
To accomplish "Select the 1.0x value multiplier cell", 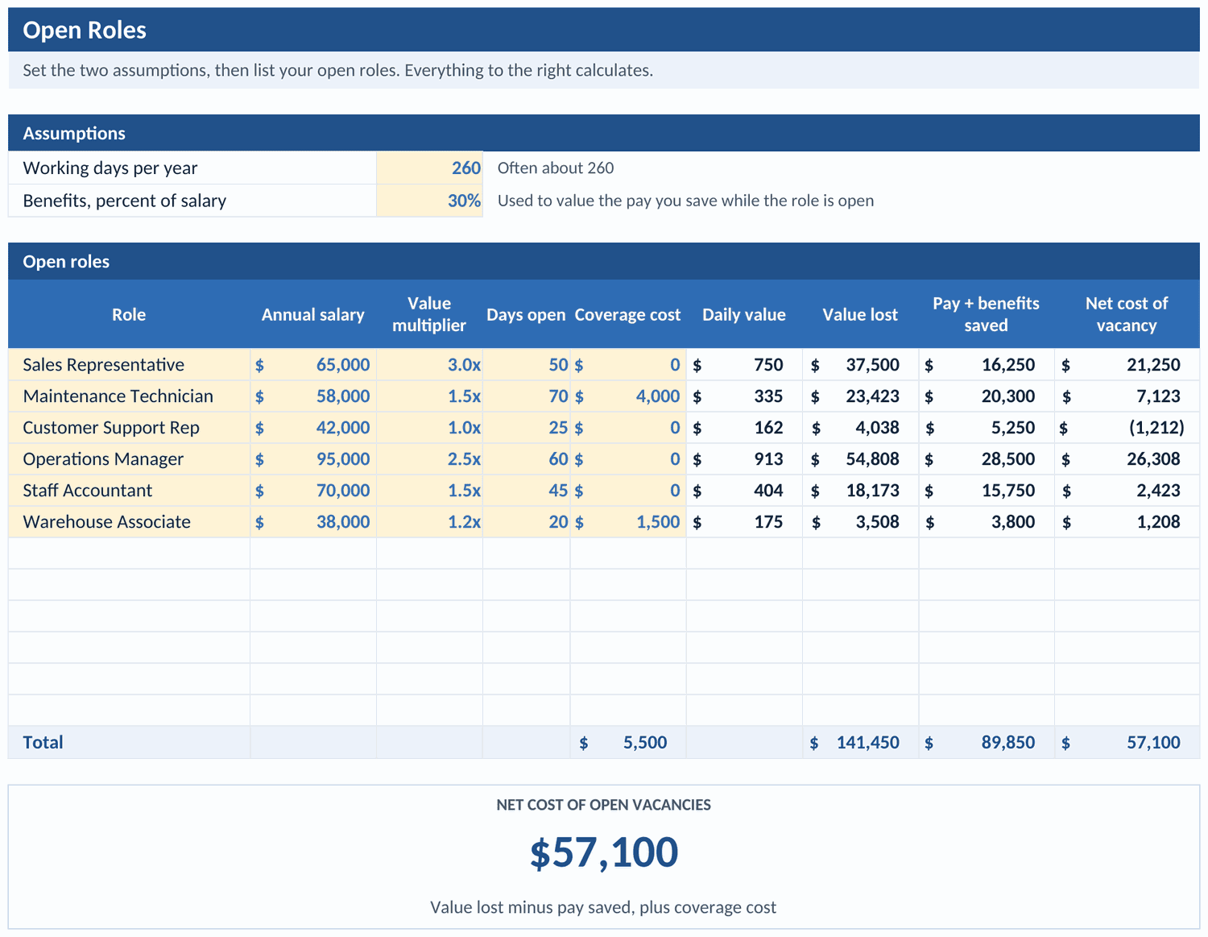I will [x=429, y=427].
